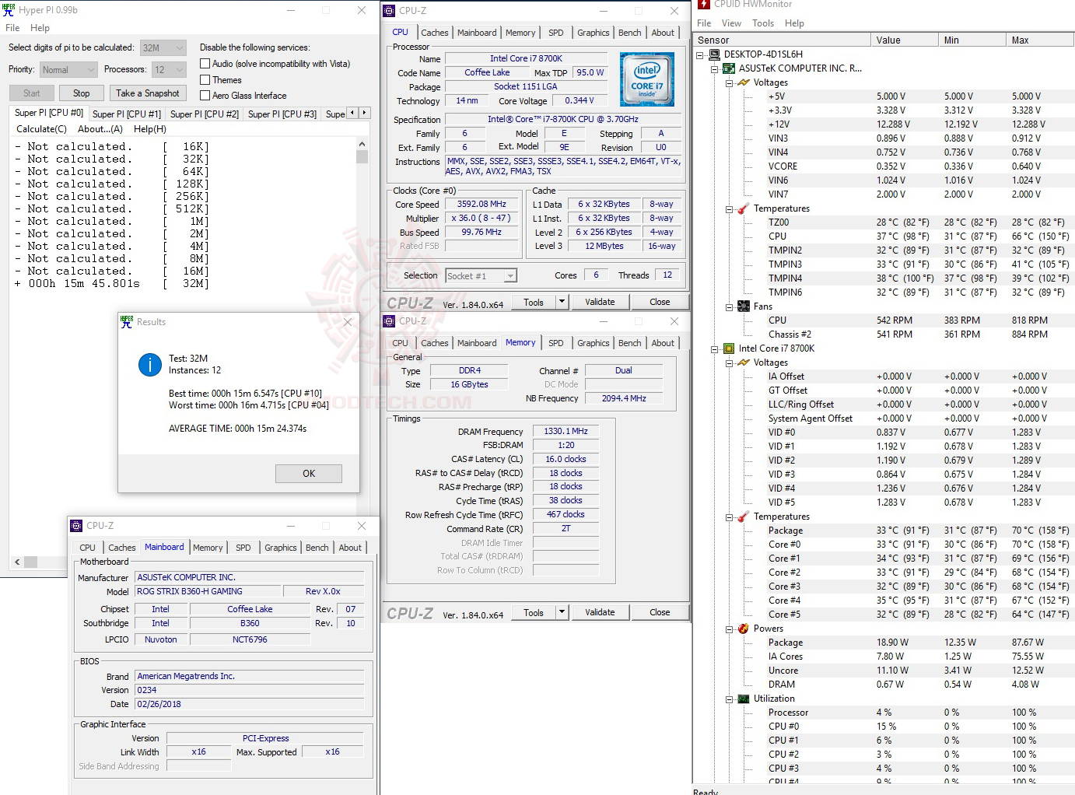Image resolution: width=1075 pixels, height=795 pixels.
Task: Click the Value column header in HWMonitor
Action: click(904, 40)
